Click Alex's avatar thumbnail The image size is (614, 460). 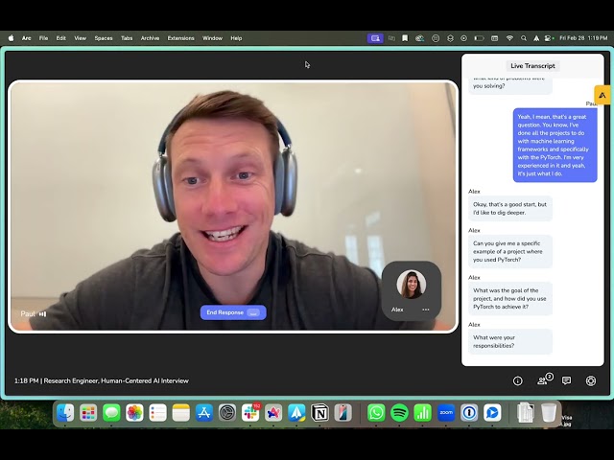click(x=412, y=285)
